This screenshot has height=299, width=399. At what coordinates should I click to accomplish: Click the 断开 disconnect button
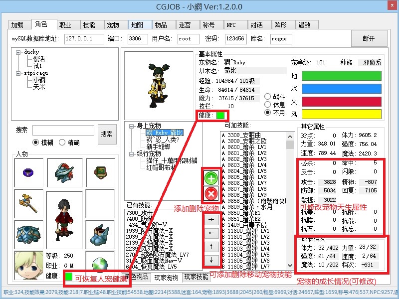click(x=369, y=38)
